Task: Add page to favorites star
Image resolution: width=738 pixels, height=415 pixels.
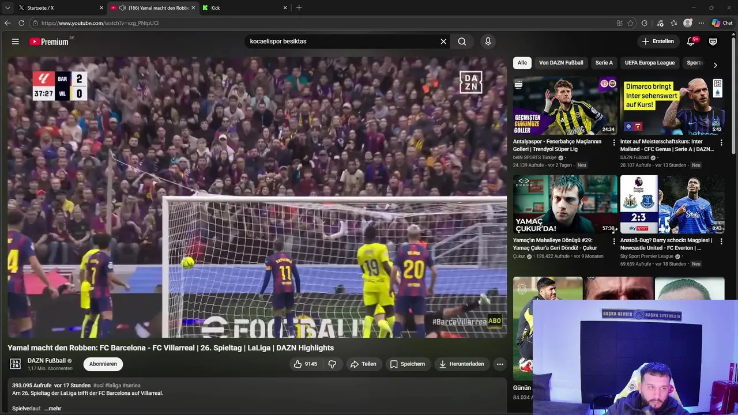Action: [631, 23]
